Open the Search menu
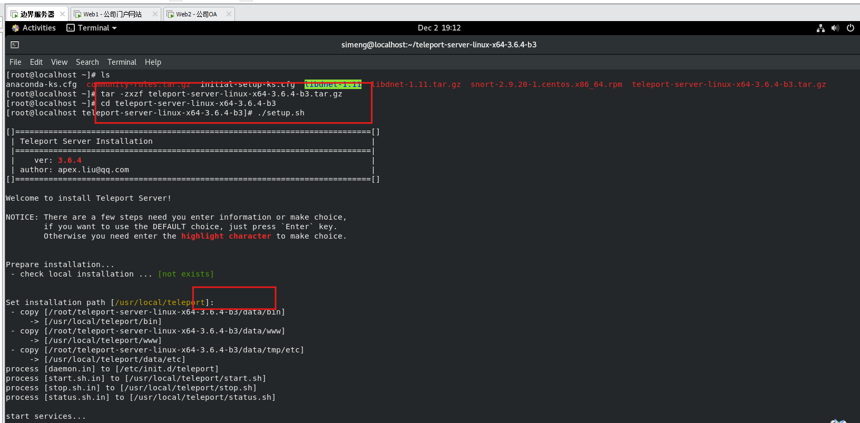Image resolution: width=860 pixels, height=423 pixels. 87,62
